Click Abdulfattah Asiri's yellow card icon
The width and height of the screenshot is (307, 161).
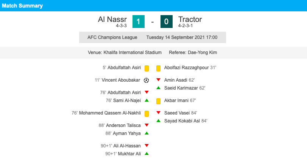(x=146, y=68)
